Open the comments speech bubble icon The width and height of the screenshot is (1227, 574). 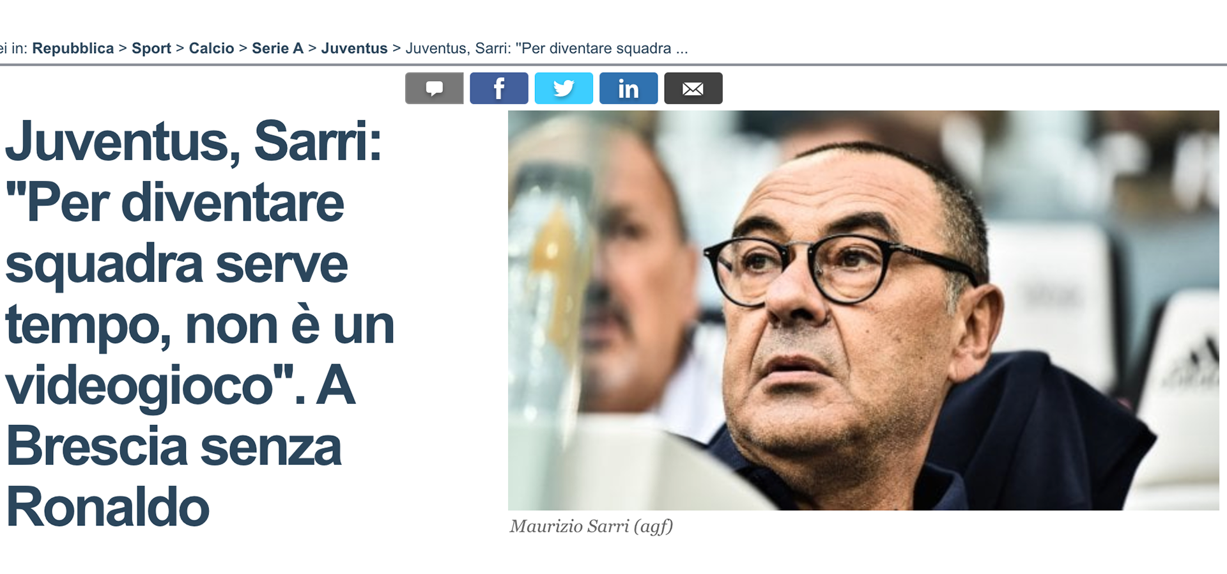pyautogui.click(x=434, y=88)
